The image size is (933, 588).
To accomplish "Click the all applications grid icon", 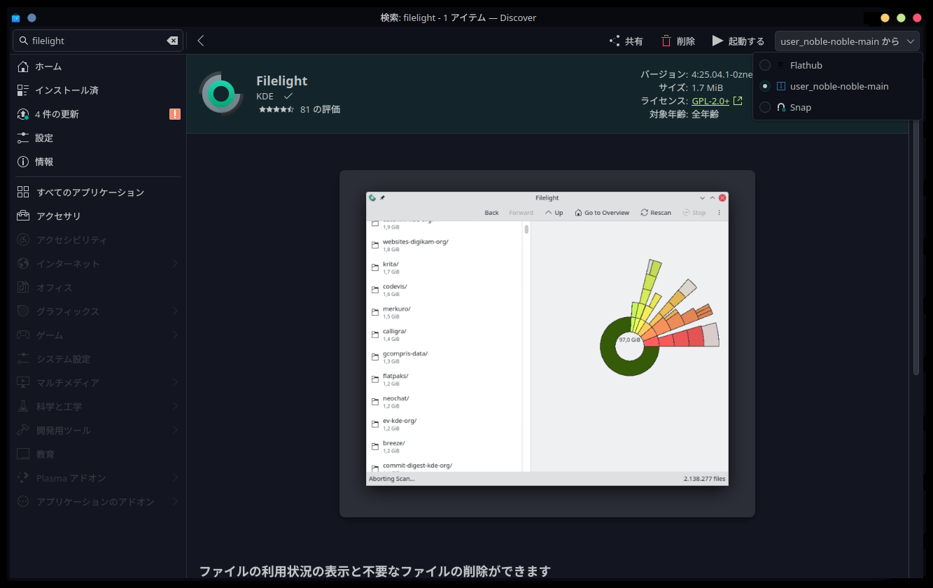I will [x=23, y=192].
